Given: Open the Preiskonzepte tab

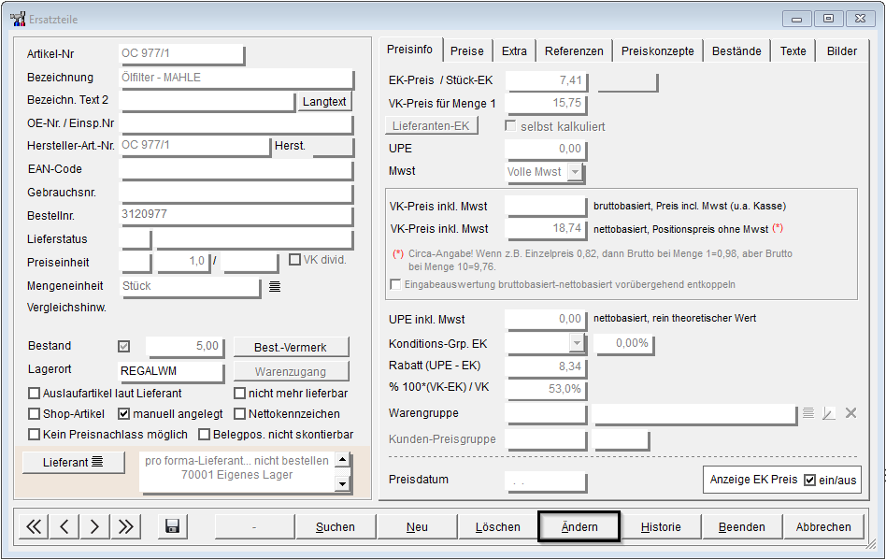Looking at the screenshot, I should [x=658, y=50].
